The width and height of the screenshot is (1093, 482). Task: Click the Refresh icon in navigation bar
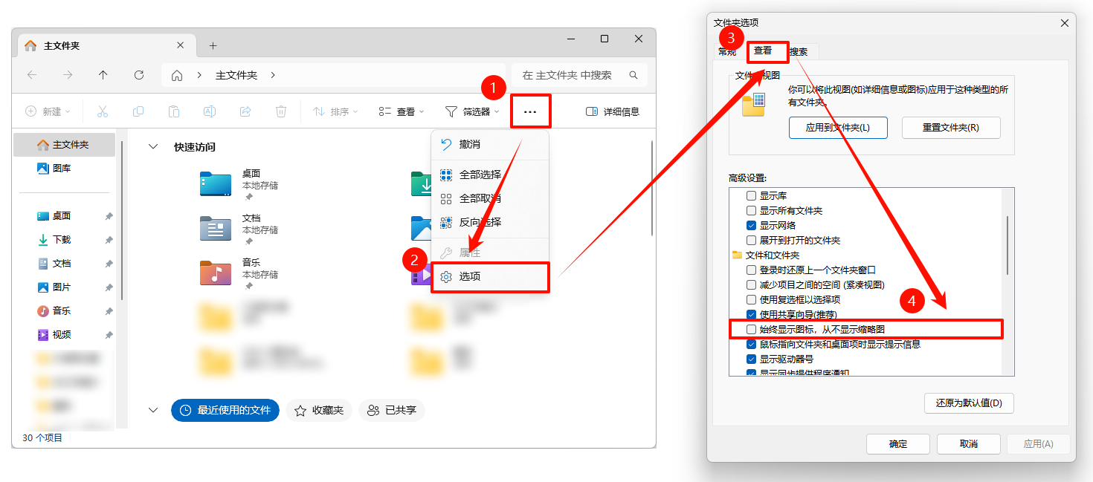tap(138, 75)
